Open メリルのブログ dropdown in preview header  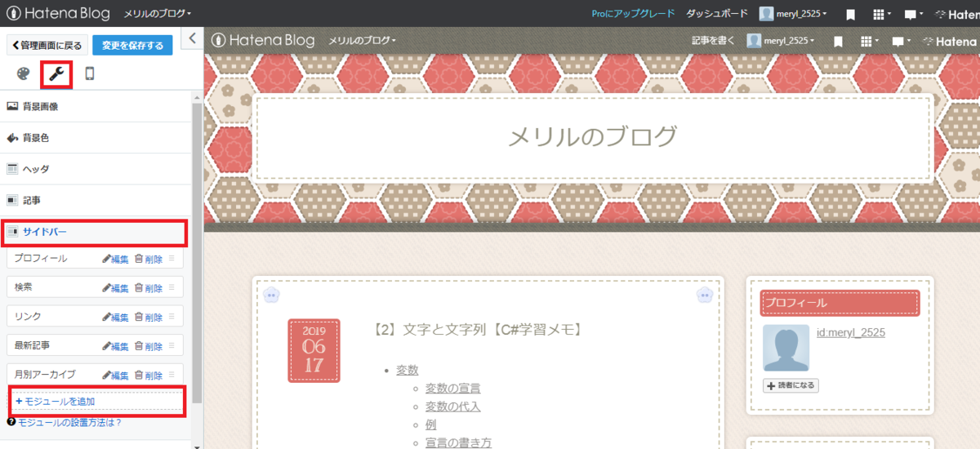click(362, 41)
